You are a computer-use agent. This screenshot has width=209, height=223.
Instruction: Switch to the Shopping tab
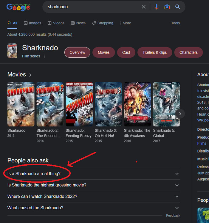click(103, 23)
